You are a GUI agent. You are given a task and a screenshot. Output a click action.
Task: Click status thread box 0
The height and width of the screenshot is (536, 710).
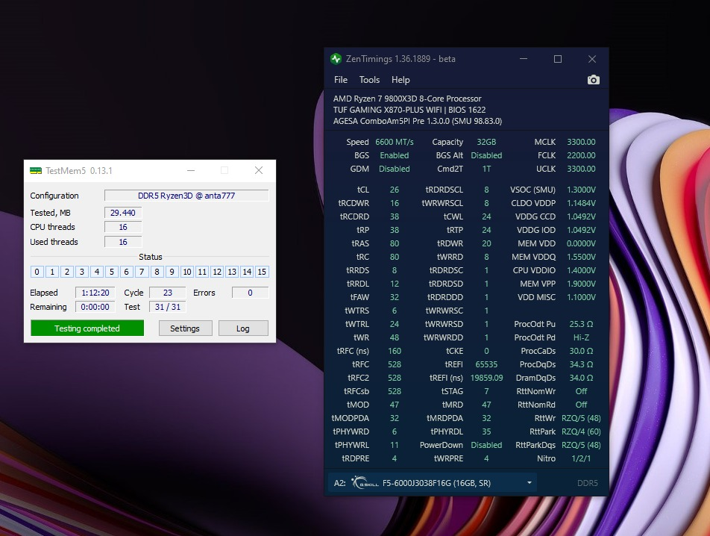tap(37, 272)
